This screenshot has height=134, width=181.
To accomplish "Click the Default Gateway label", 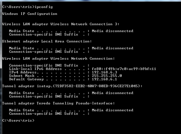I will coord(26,79).
